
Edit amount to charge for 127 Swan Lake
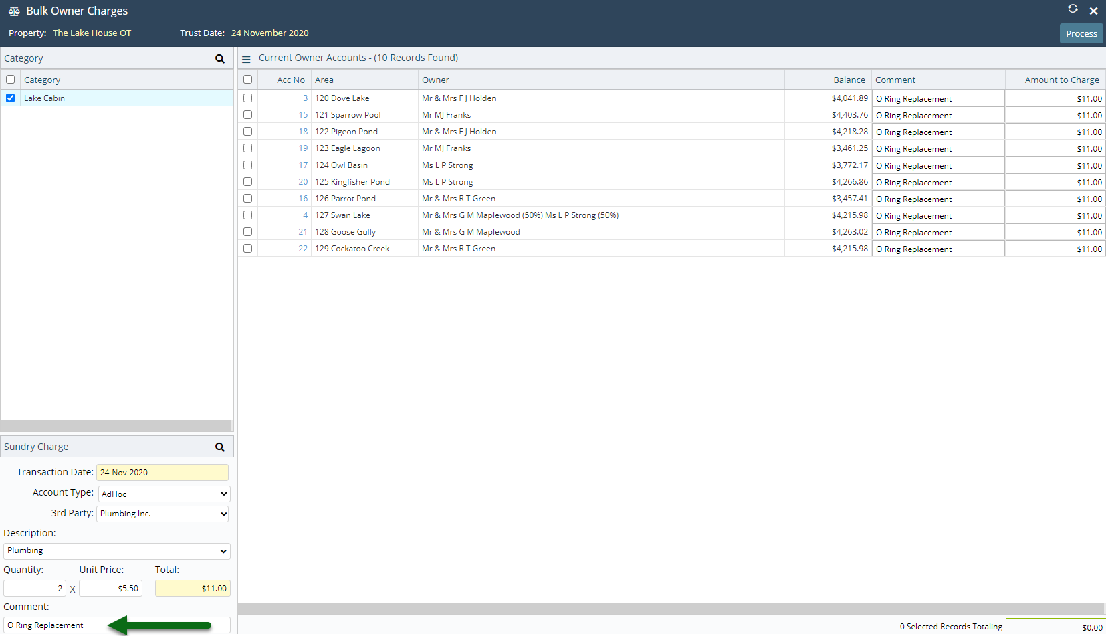click(1055, 215)
